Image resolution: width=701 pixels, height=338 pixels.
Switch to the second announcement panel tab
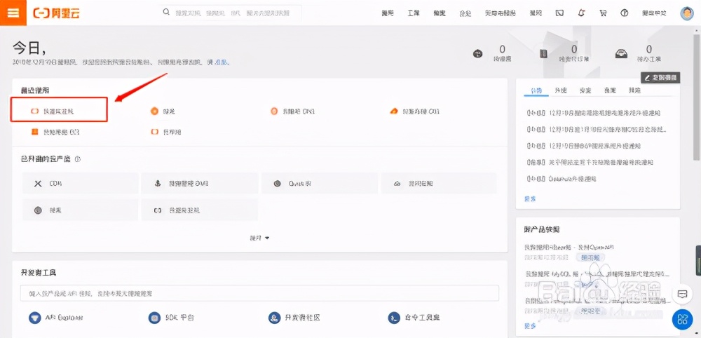click(x=561, y=90)
